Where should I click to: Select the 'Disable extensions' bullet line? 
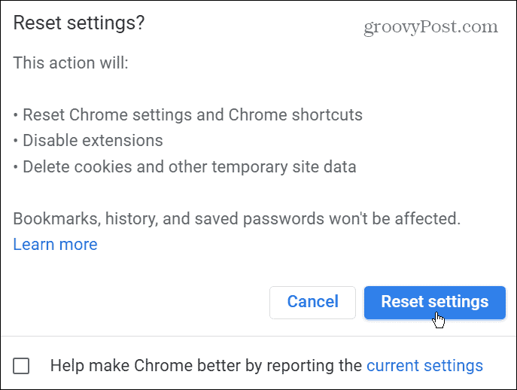pos(88,141)
